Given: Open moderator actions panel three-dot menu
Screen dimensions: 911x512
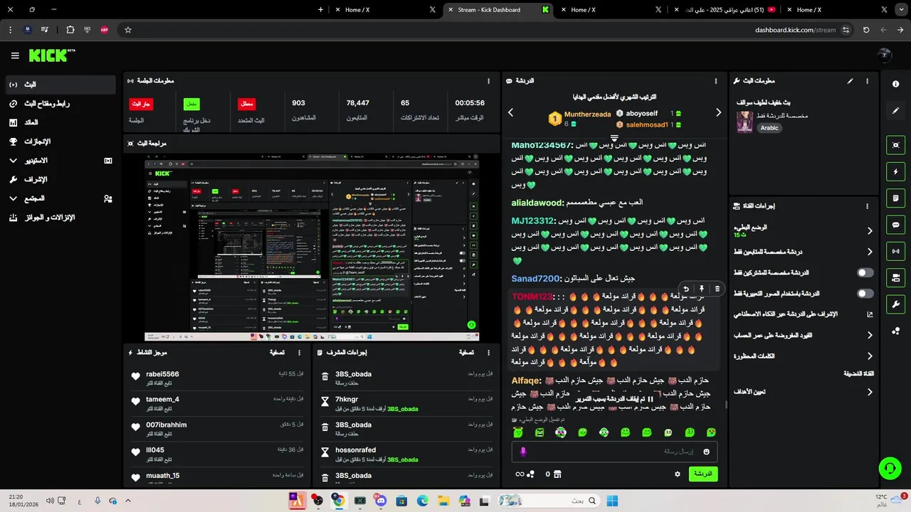Looking at the screenshot, I should coord(488,352).
